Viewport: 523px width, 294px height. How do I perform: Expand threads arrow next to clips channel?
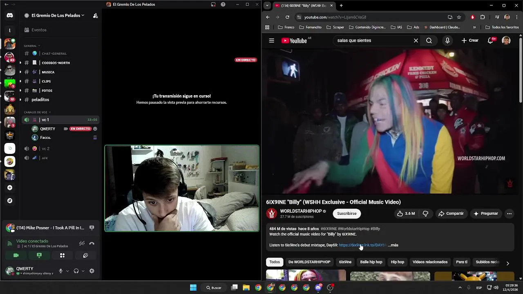pyautogui.click(x=20, y=81)
